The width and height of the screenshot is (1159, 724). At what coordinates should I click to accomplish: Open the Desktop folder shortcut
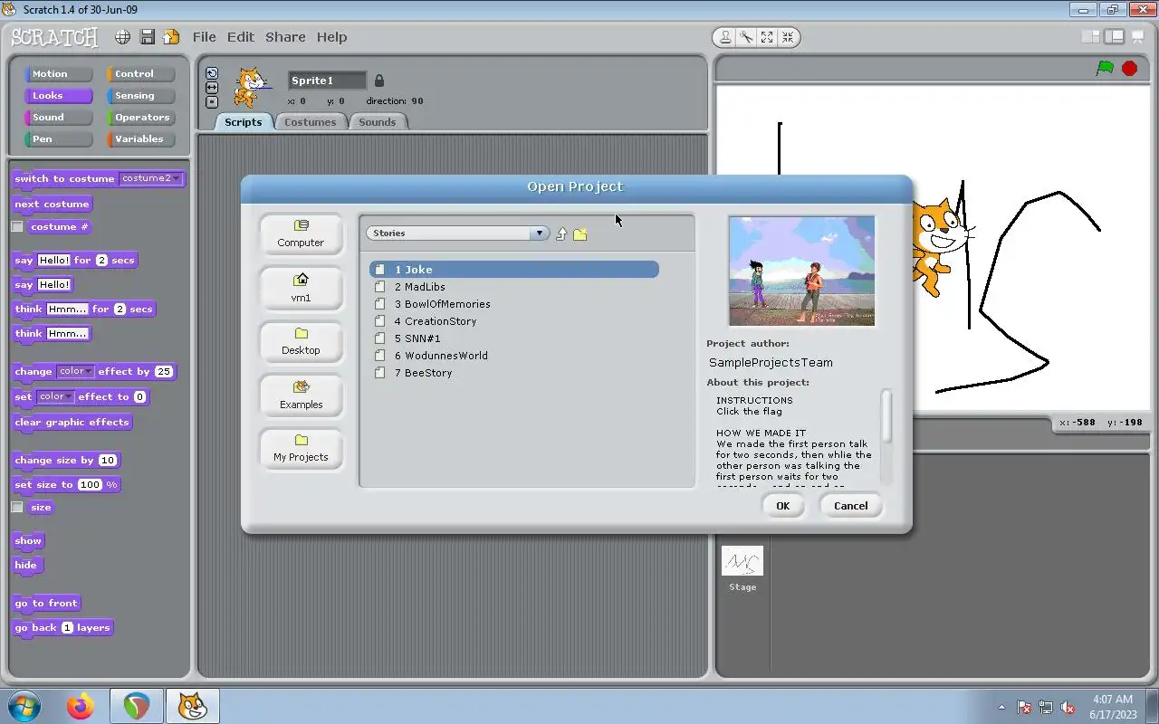click(301, 341)
